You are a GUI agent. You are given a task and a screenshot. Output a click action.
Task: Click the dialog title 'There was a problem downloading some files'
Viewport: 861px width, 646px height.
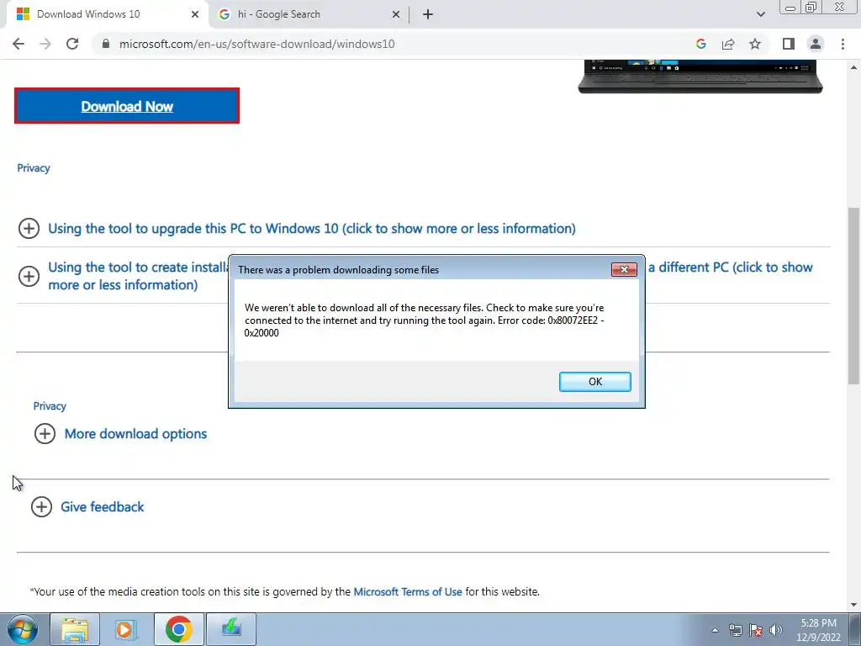pyautogui.click(x=338, y=270)
